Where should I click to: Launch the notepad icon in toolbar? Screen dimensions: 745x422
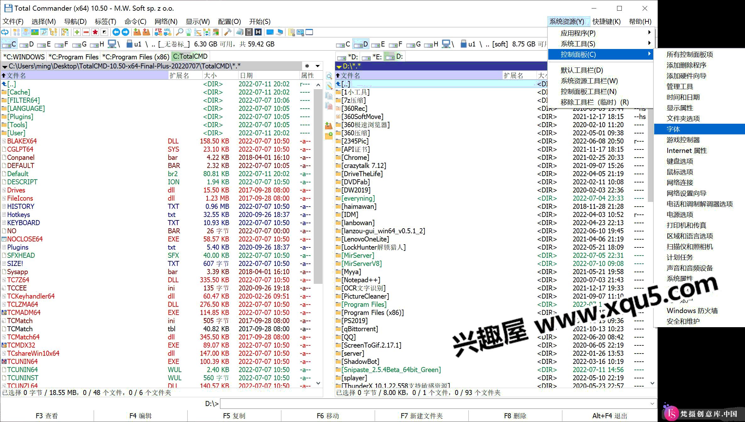[240, 32]
